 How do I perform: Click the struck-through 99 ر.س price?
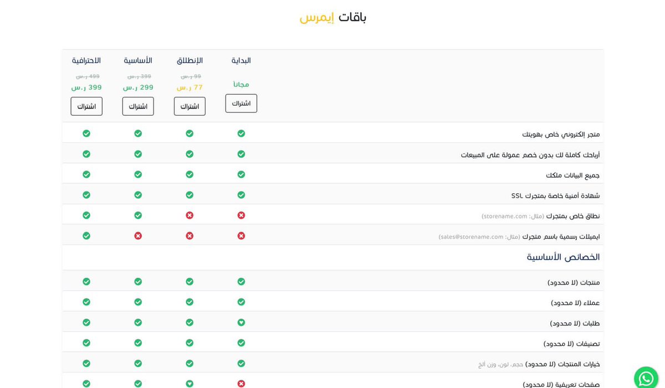point(191,76)
